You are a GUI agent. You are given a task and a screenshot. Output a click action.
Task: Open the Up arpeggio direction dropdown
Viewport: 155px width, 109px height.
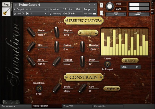coord(88,33)
